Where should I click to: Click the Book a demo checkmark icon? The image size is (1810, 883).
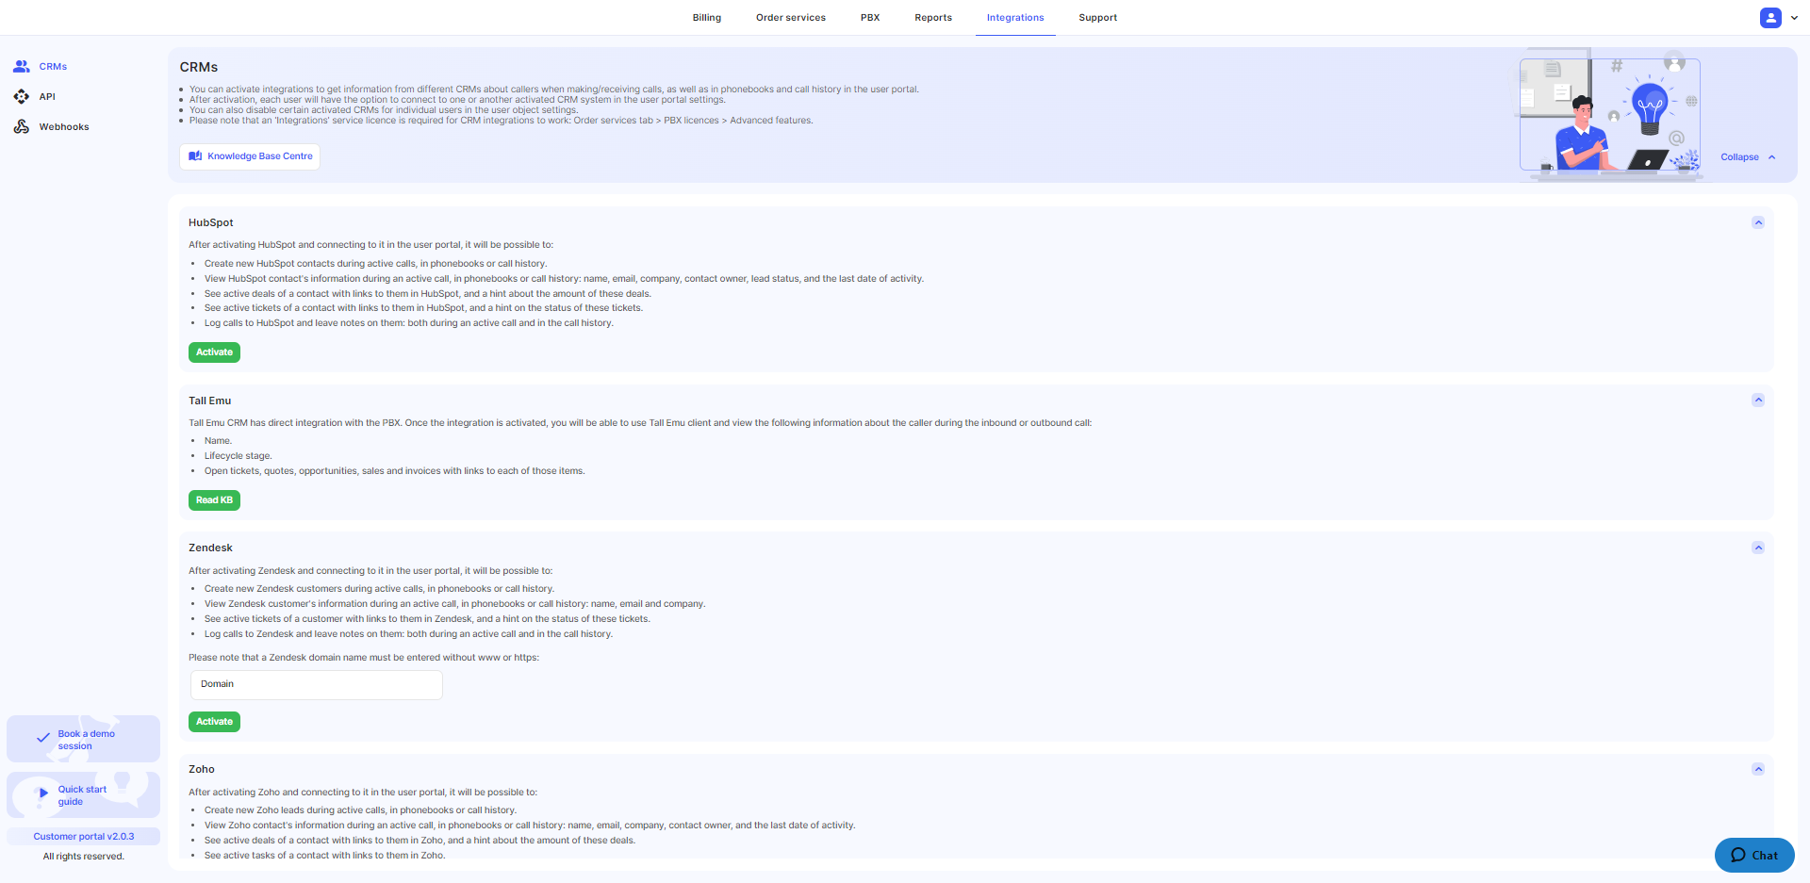pos(43,738)
